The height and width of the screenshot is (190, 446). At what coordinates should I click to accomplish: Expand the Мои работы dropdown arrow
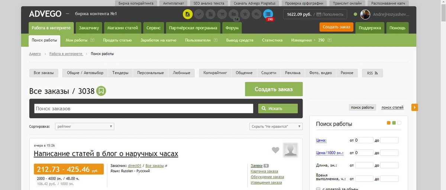93,40
